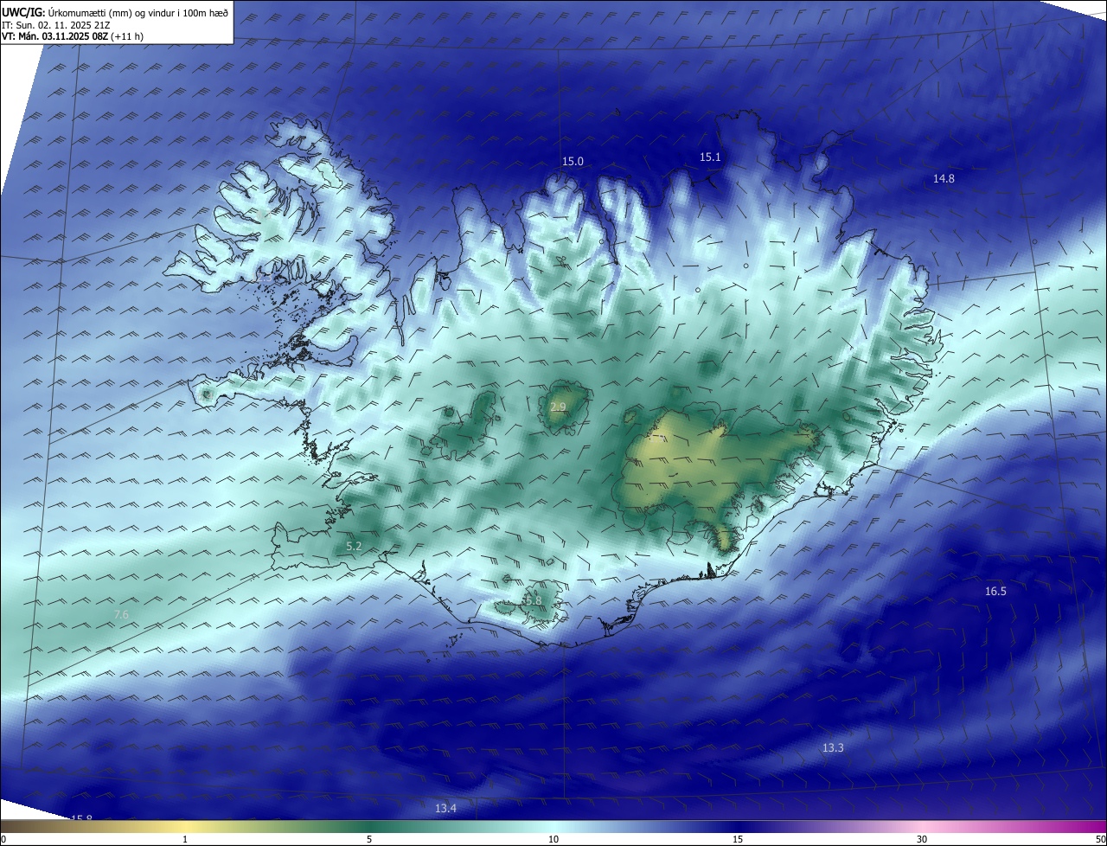Click the colour scale tick label 5
1107x846 pixels.
[369, 839]
